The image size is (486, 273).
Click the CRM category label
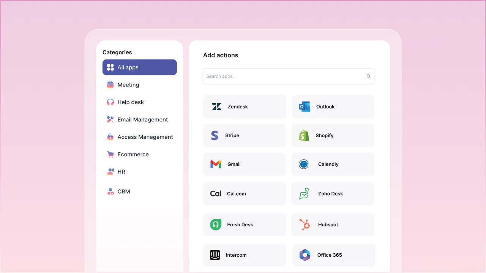tap(124, 191)
